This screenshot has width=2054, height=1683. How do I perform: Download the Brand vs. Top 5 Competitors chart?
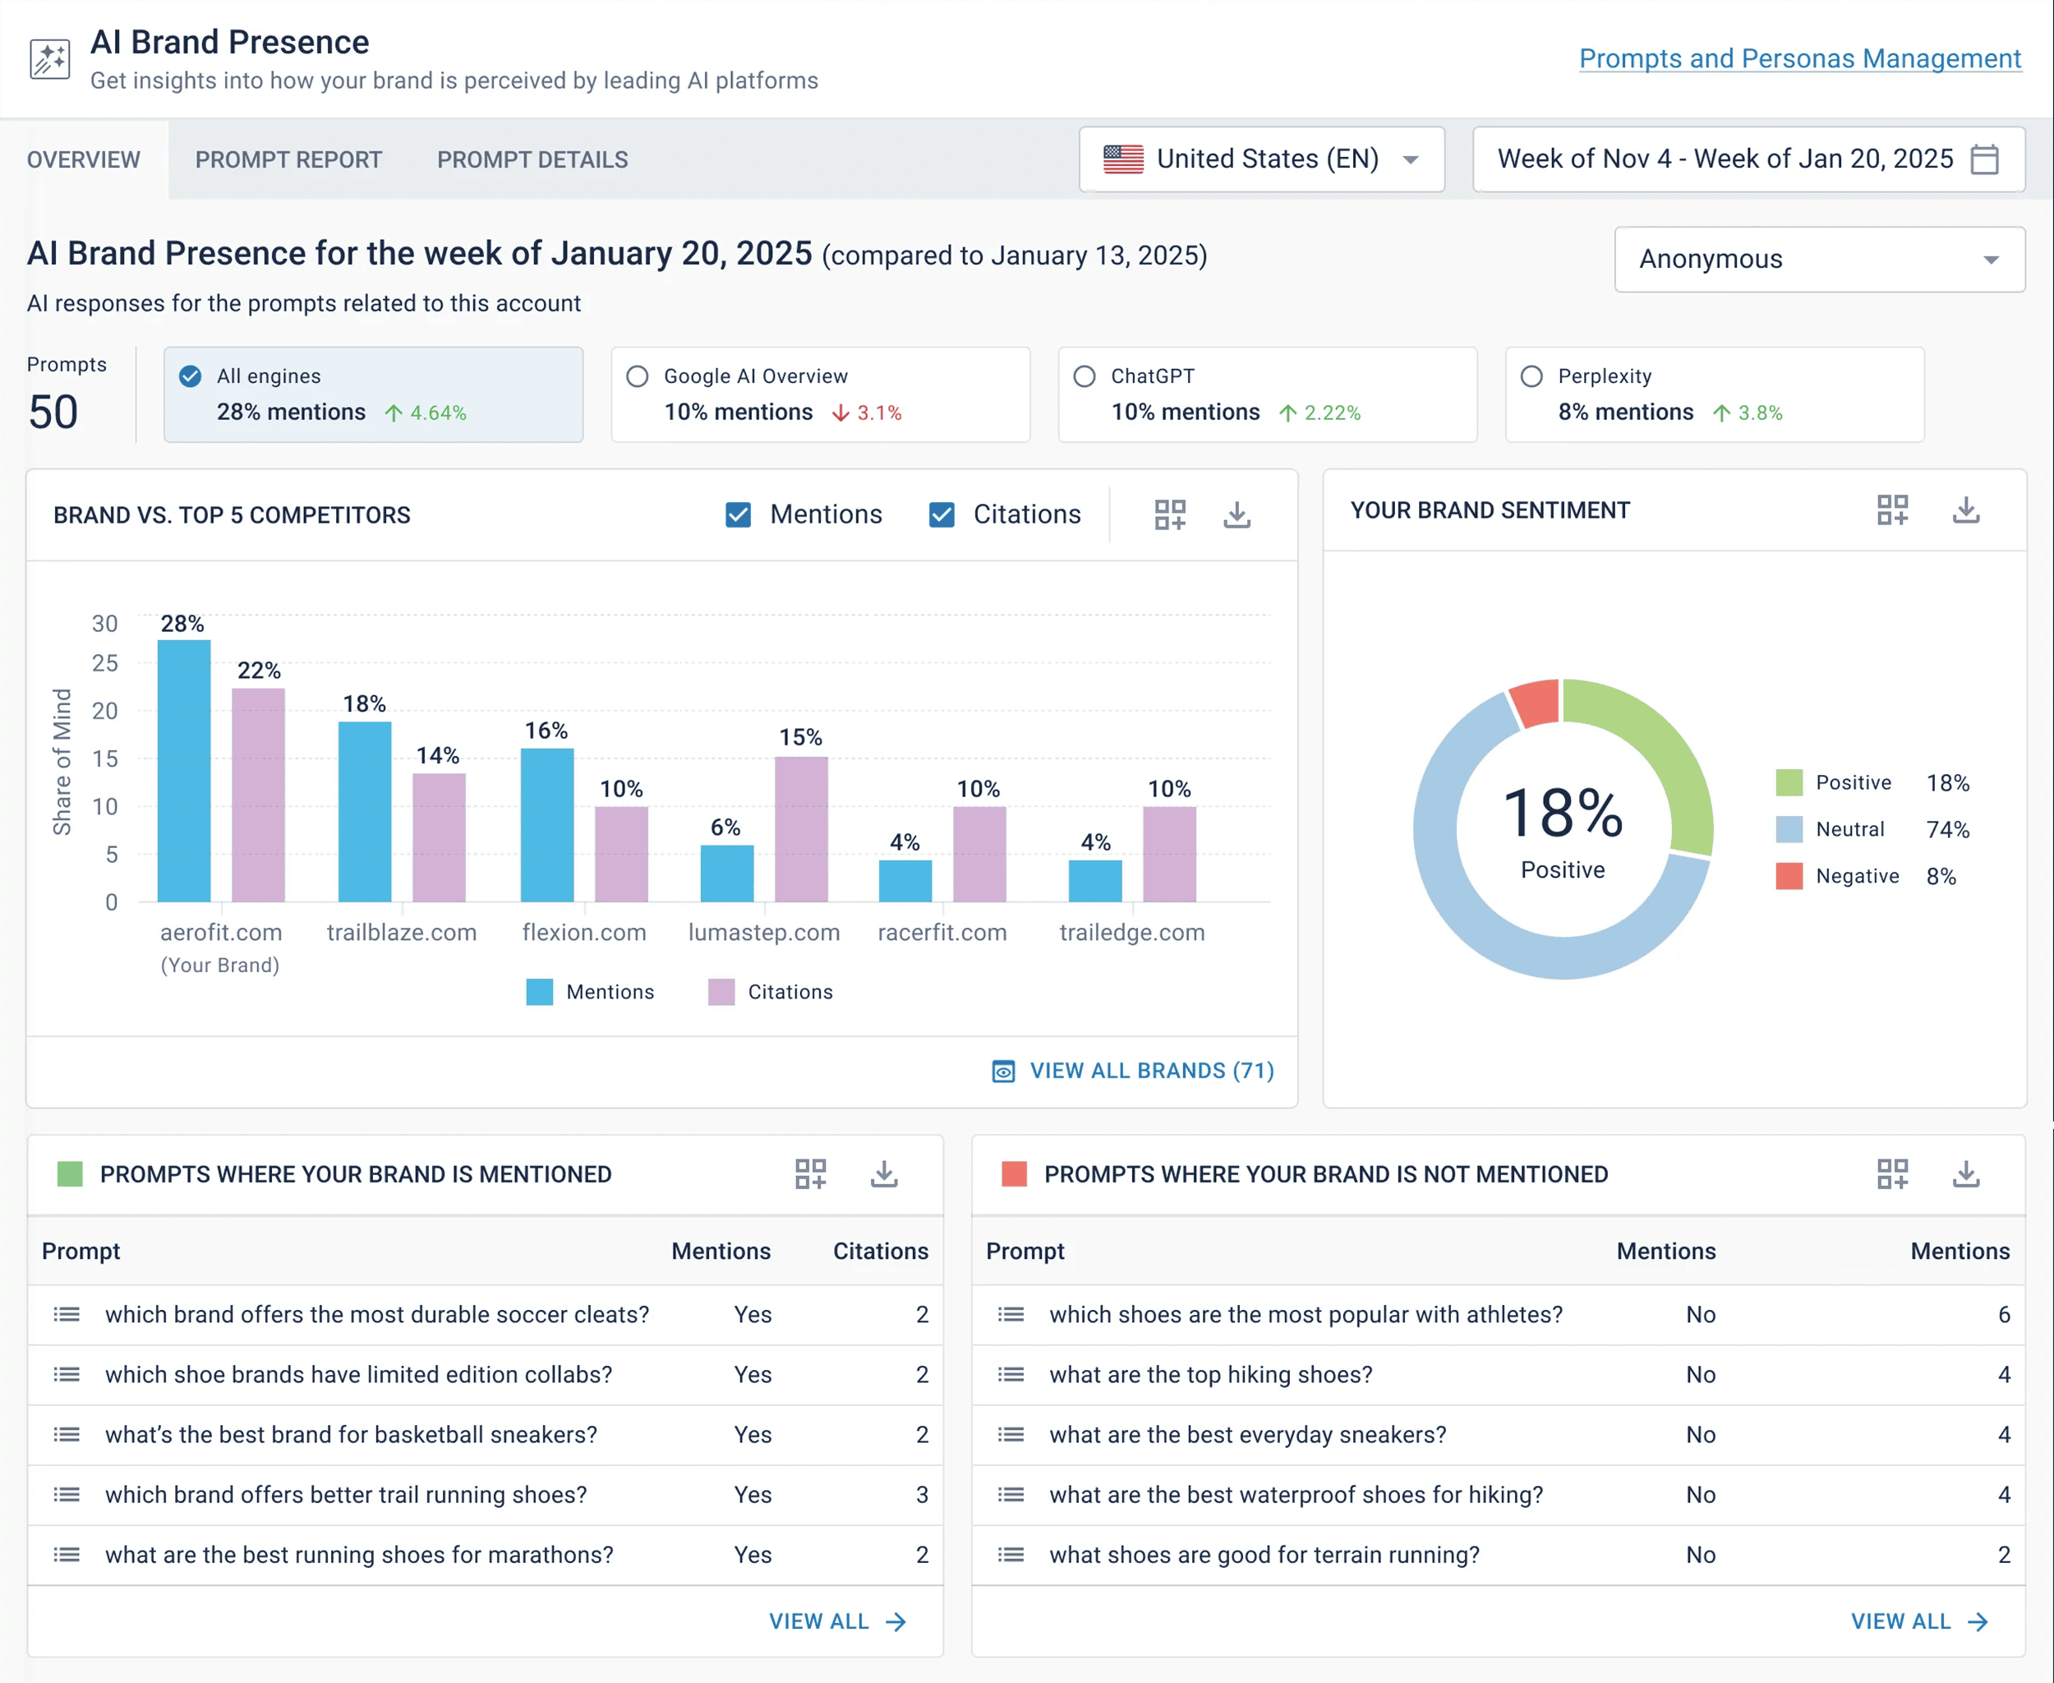click(1237, 514)
